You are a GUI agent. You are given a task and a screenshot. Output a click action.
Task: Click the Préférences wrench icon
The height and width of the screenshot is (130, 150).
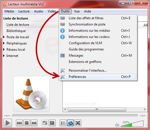point(63,77)
